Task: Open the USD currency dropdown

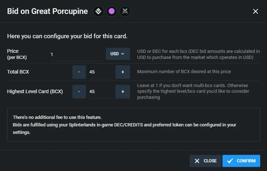Action: pyautogui.click(x=118, y=54)
